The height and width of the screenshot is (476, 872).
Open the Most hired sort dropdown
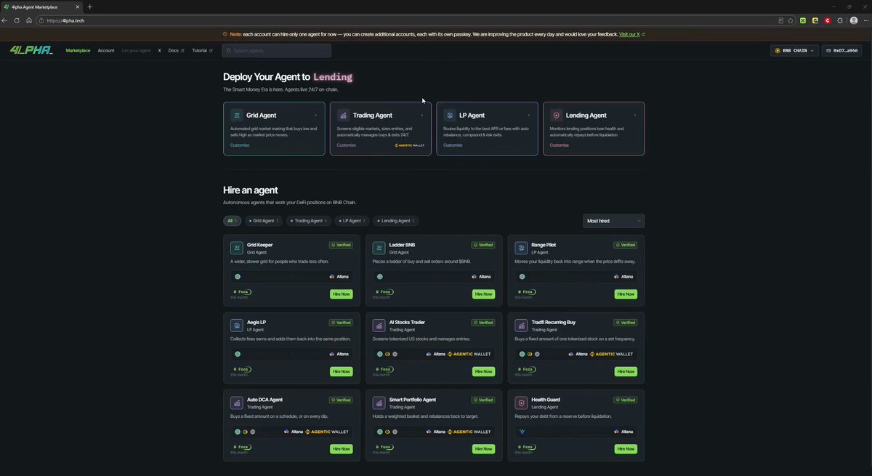613,220
